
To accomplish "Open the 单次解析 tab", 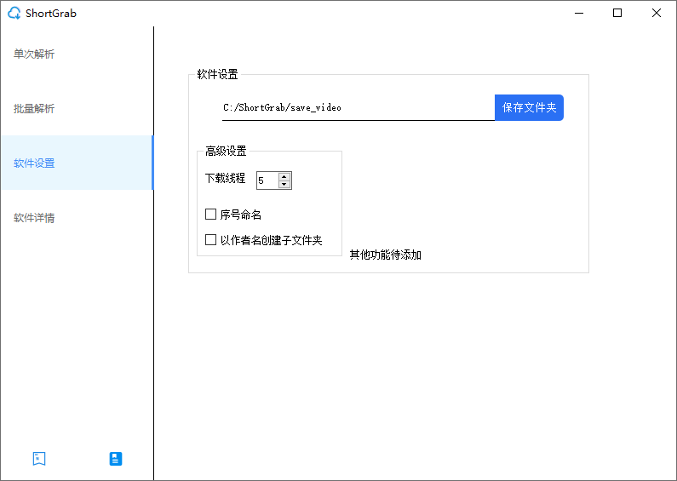I will point(34,54).
